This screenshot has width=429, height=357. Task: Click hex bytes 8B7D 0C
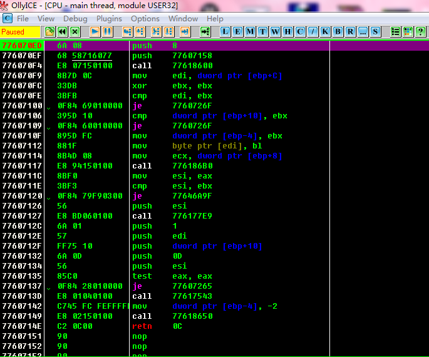(75, 76)
